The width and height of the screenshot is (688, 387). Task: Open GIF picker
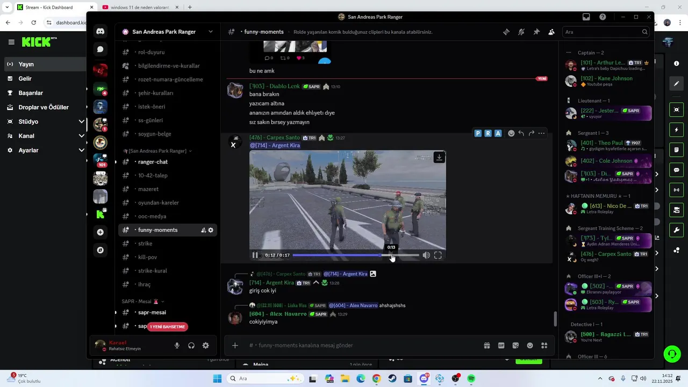[501, 346]
